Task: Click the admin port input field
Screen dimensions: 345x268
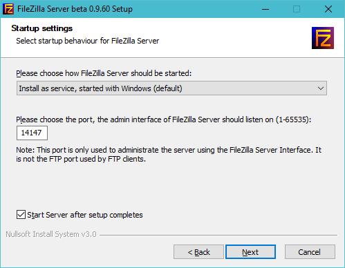Action: coord(32,133)
